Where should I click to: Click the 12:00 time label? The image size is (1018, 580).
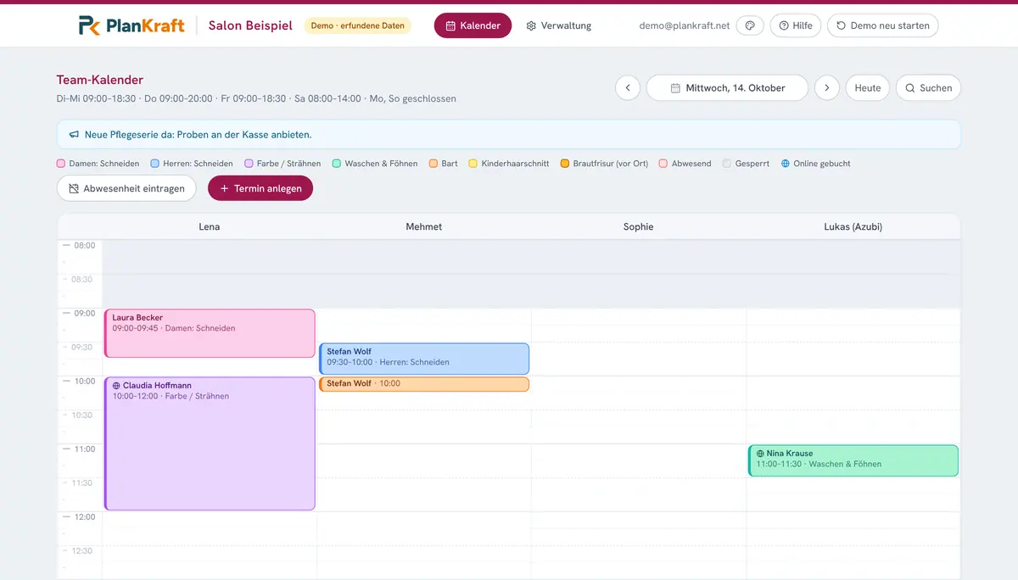[85, 516]
